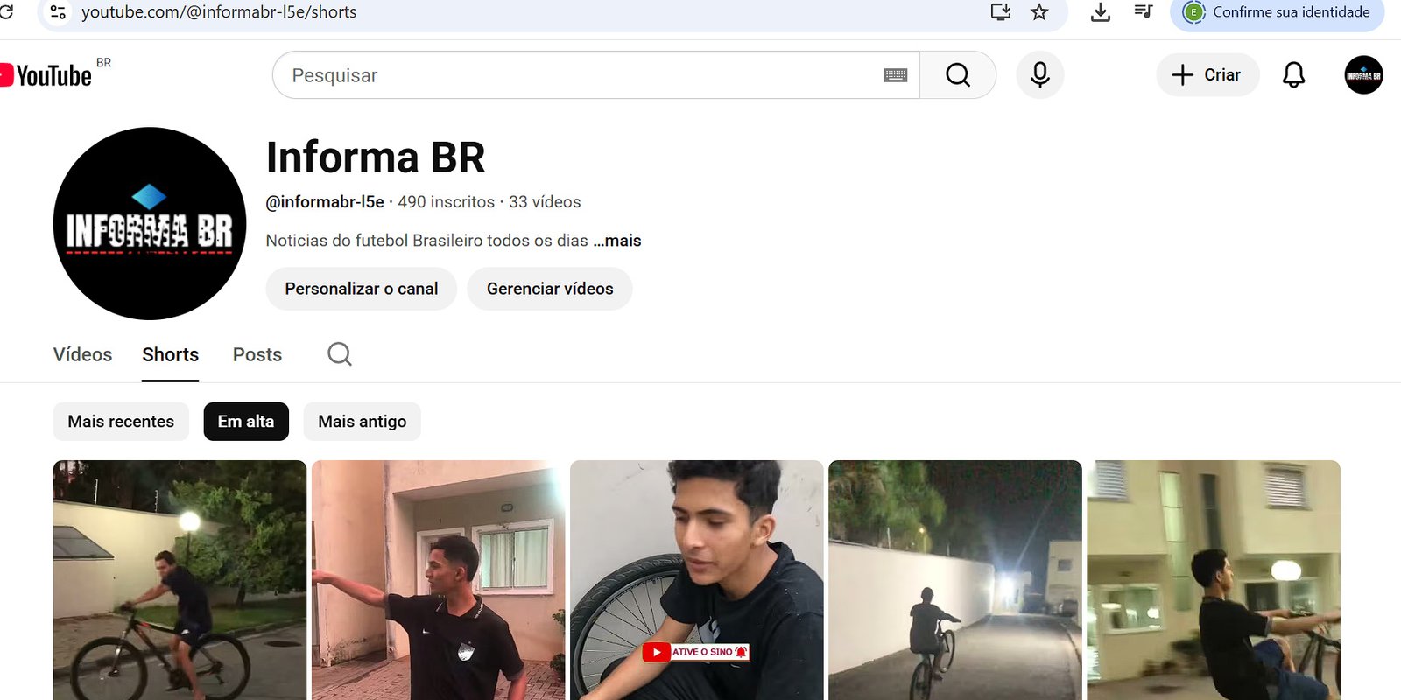Click Personalizar o canal button
The height and width of the screenshot is (700, 1401).
[362, 289]
